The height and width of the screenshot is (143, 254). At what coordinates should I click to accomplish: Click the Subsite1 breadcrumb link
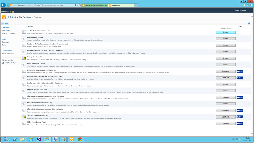tap(12, 17)
